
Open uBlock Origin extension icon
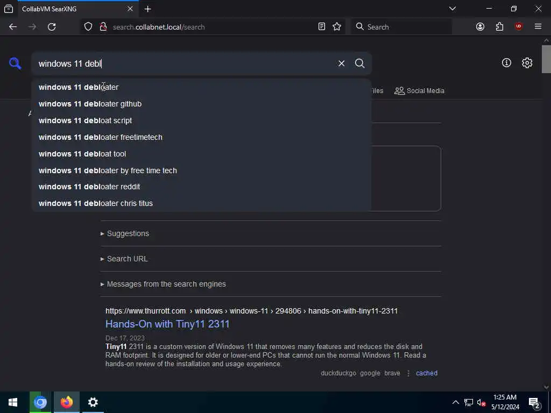click(519, 27)
